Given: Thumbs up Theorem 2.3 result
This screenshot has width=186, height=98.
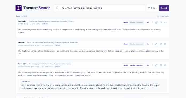Looking at the screenshot, I should pyautogui.click(x=156, y=44).
